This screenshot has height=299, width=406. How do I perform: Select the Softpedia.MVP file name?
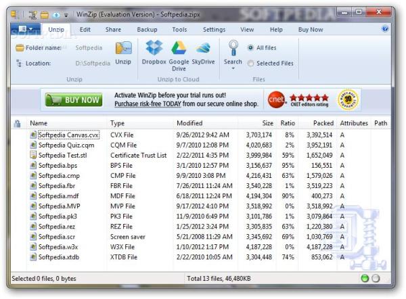pos(60,206)
